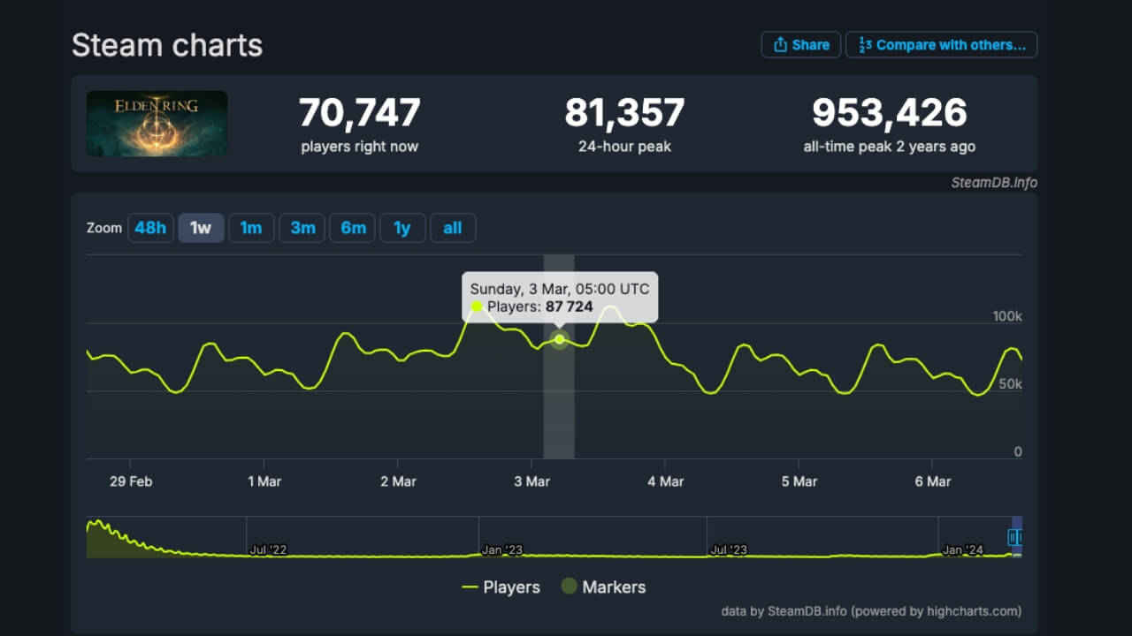Select the 1m zoom preset
Viewport: 1132px width, 636px height.
point(251,227)
